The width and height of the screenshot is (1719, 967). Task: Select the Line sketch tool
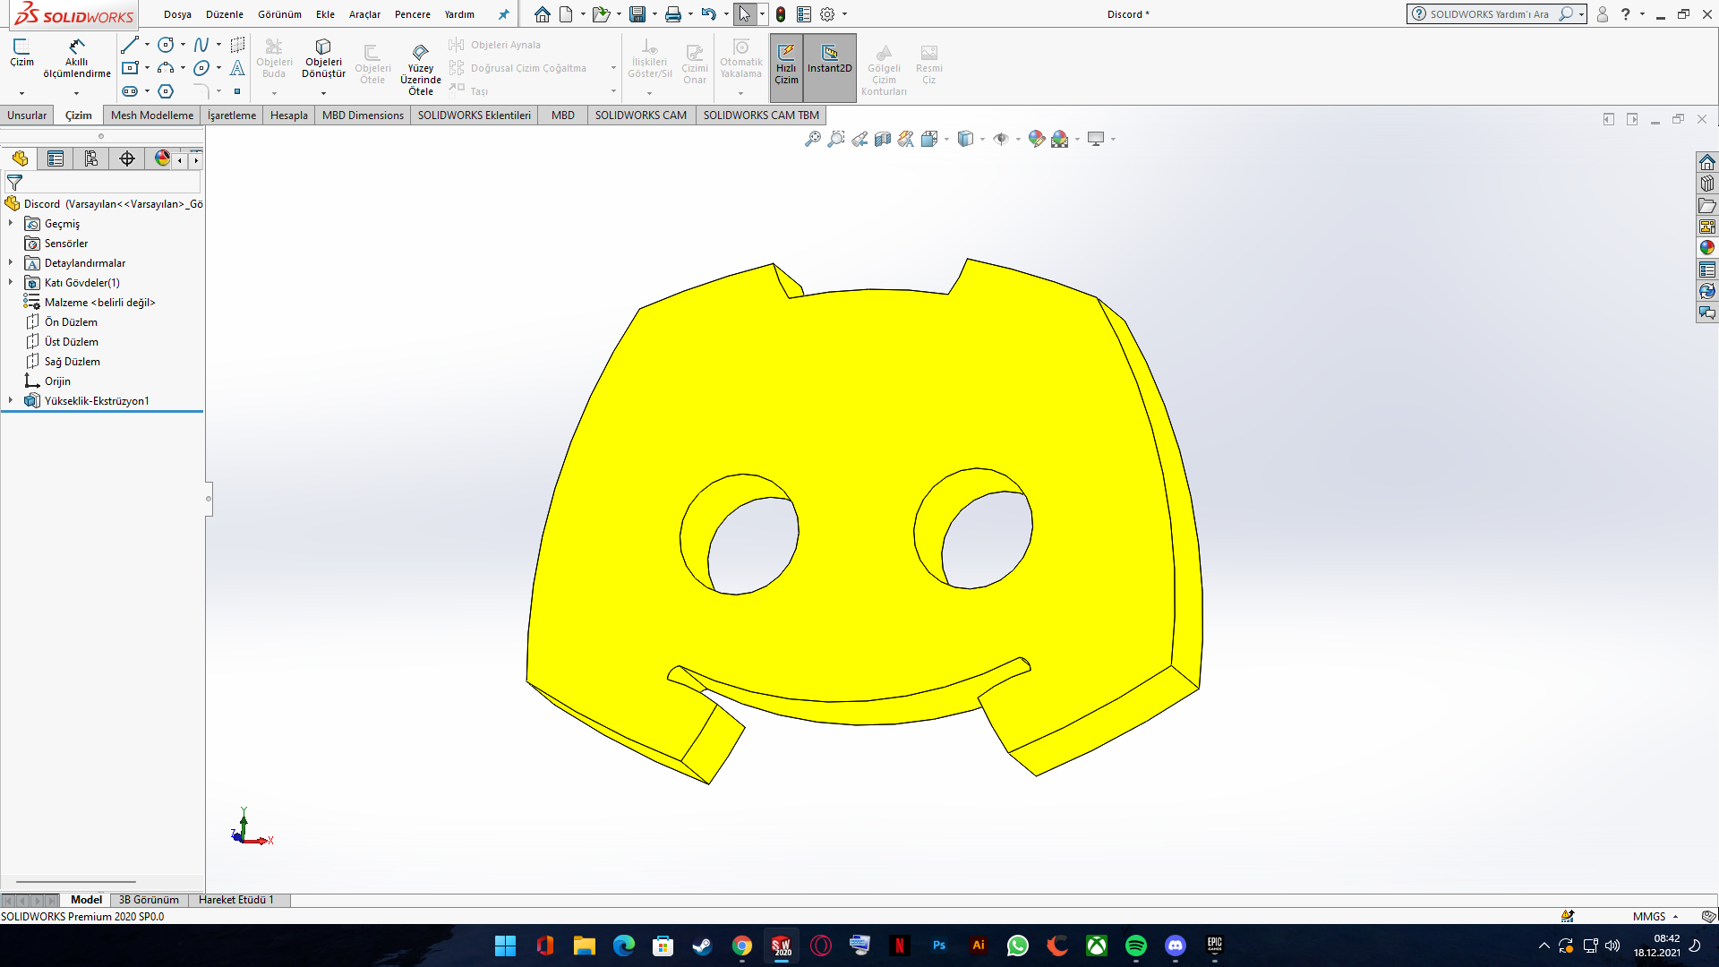(130, 45)
